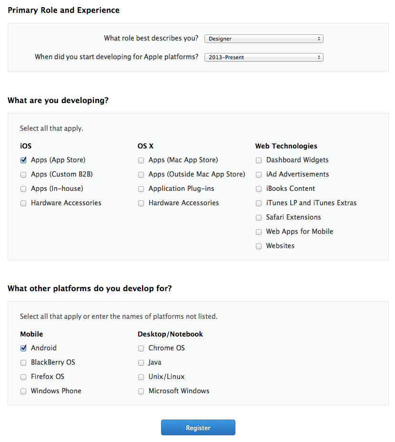Check iAd Advertisements option
Image resolution: width=395 pixels, height=442 pixels.
pyautogui.click(x=259, y=175)
